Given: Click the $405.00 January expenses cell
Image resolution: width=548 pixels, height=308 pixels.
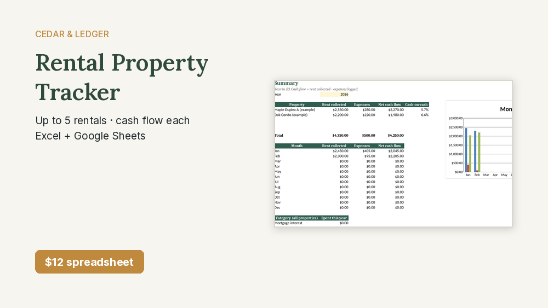Looking at the screenshot, I should tap(369, 151).
